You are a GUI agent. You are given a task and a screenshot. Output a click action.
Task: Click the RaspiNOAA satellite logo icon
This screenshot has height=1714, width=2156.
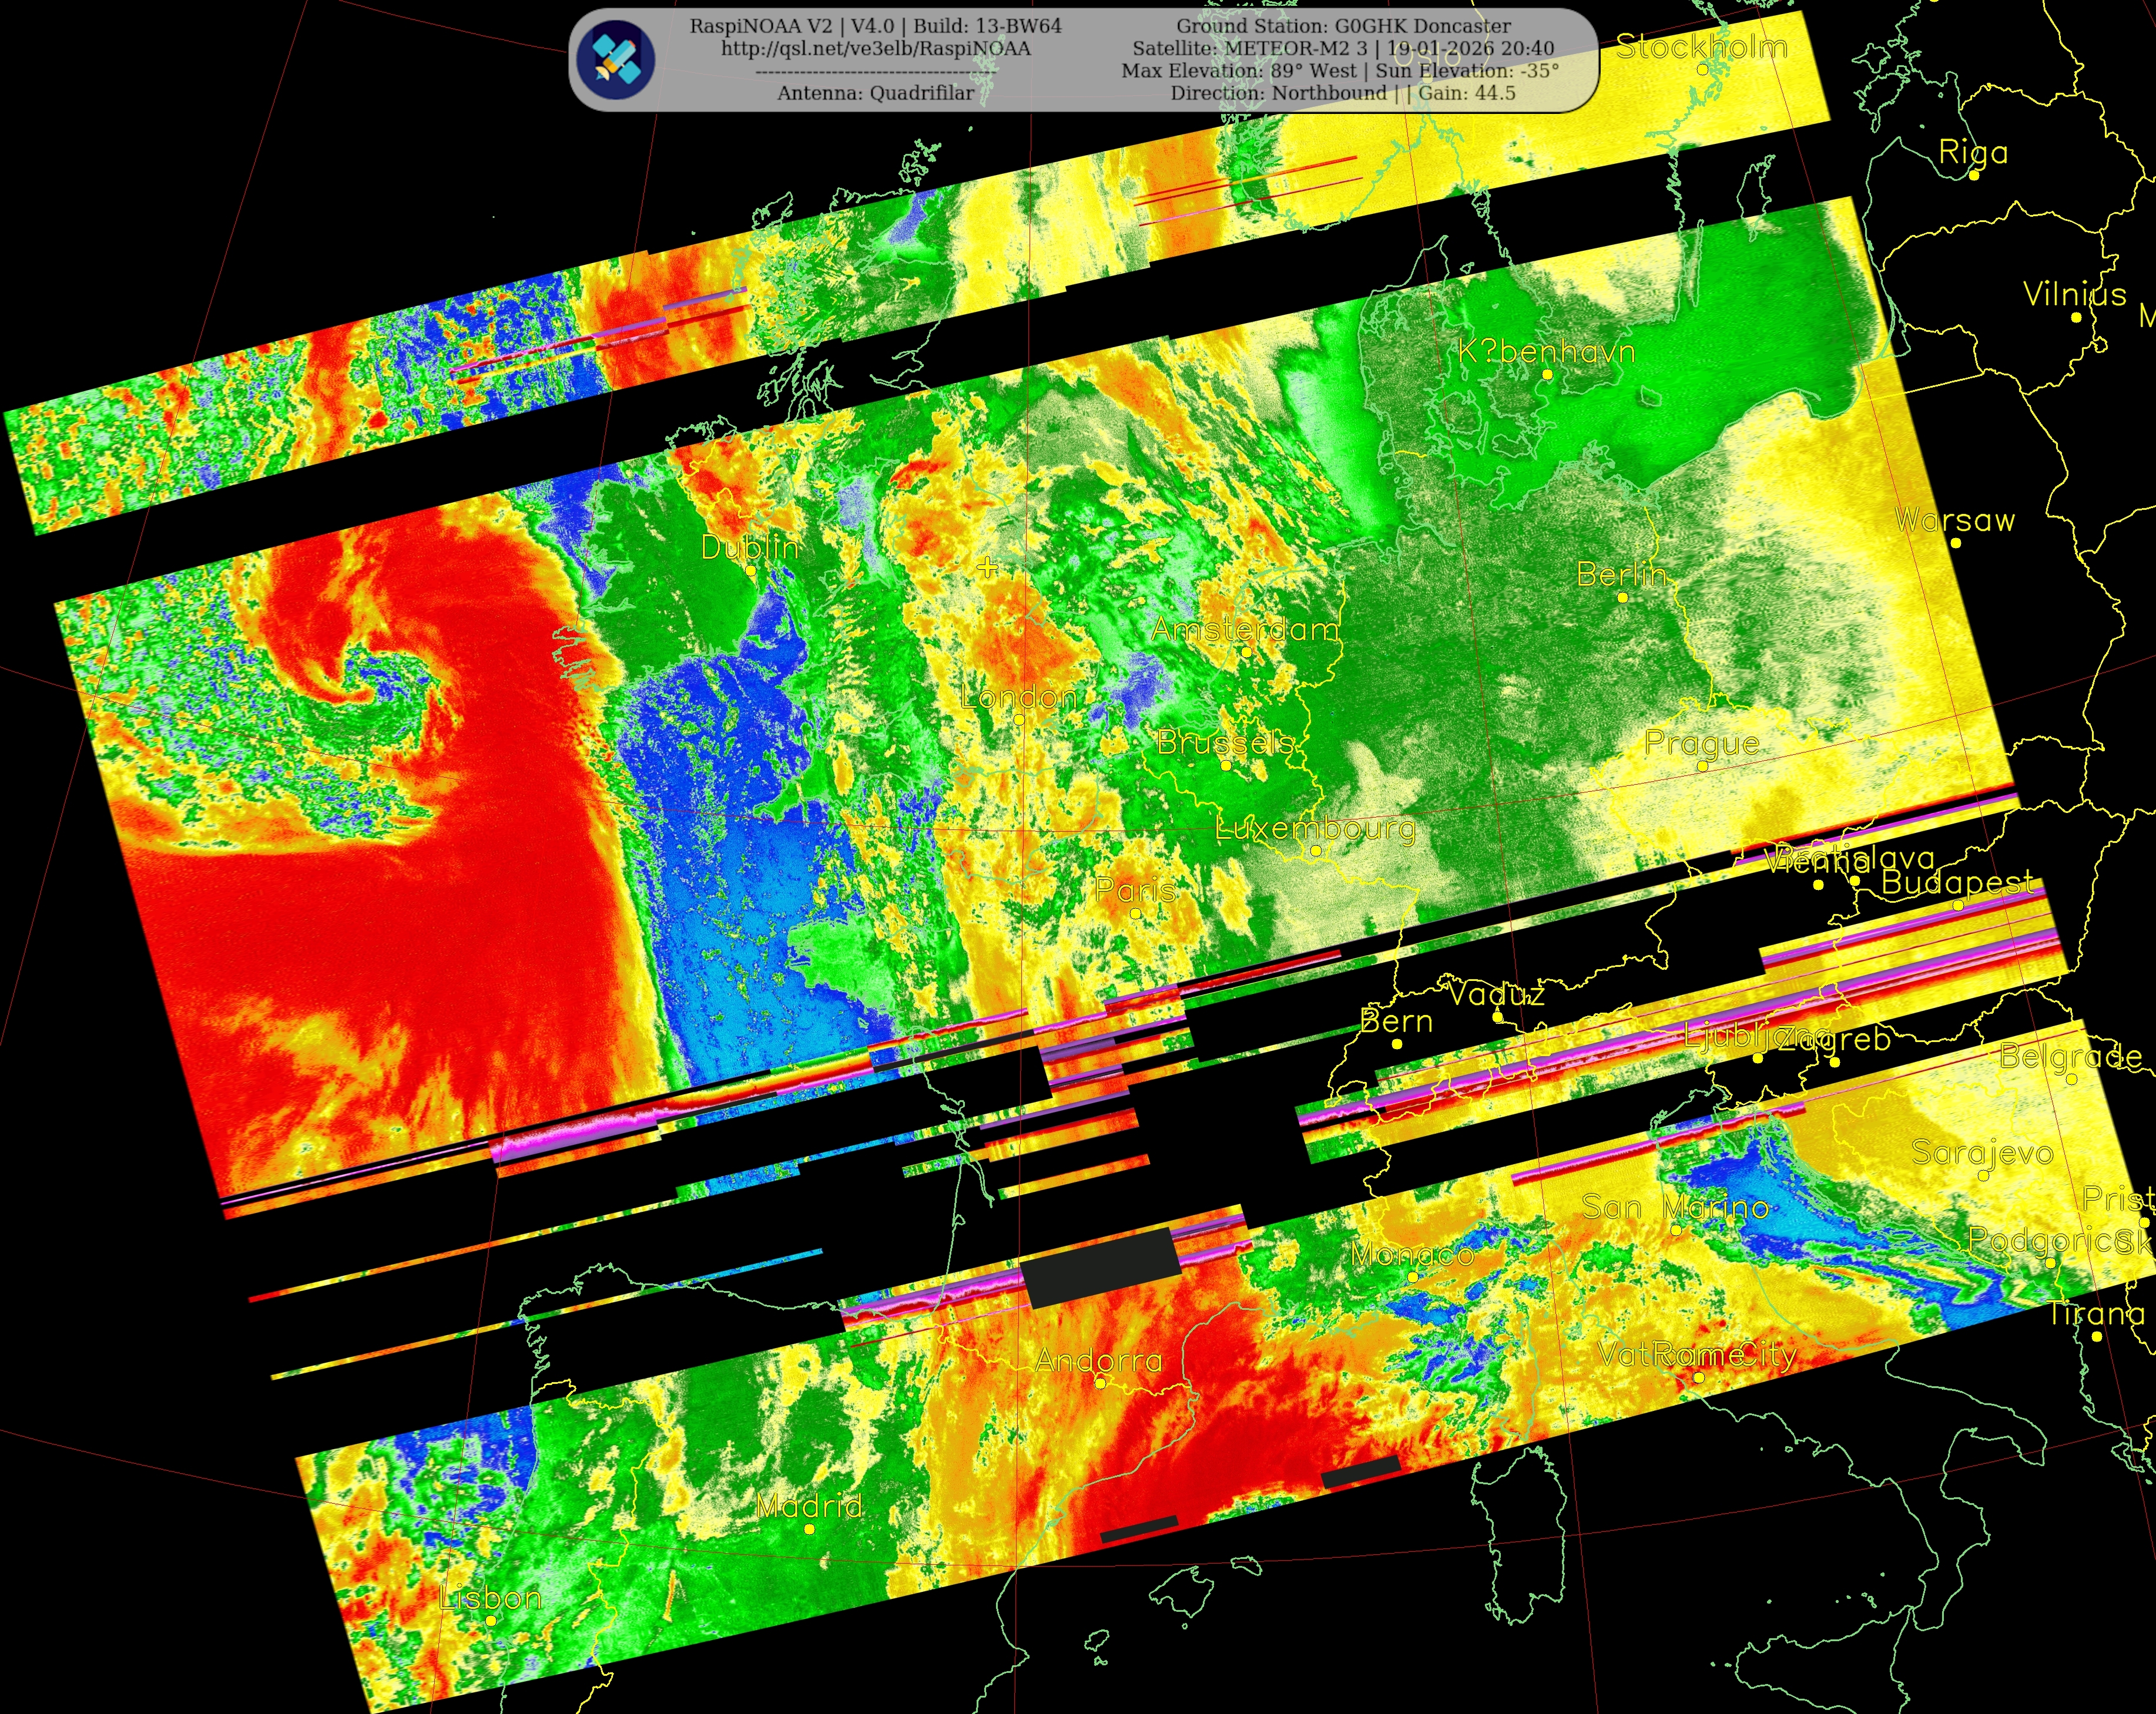pos(616,59)
